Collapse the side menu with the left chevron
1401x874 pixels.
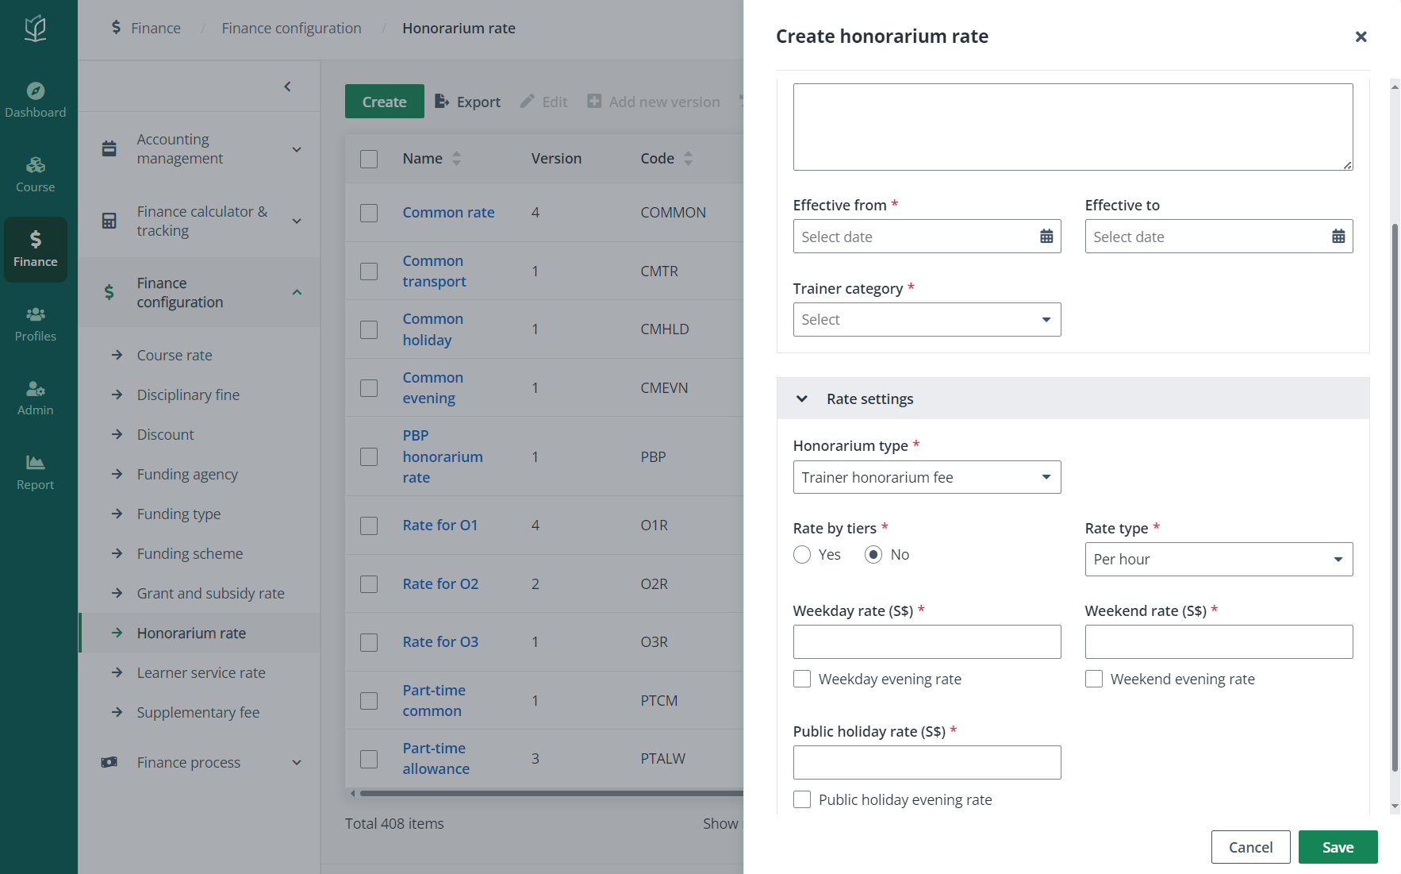pos(288,87)
